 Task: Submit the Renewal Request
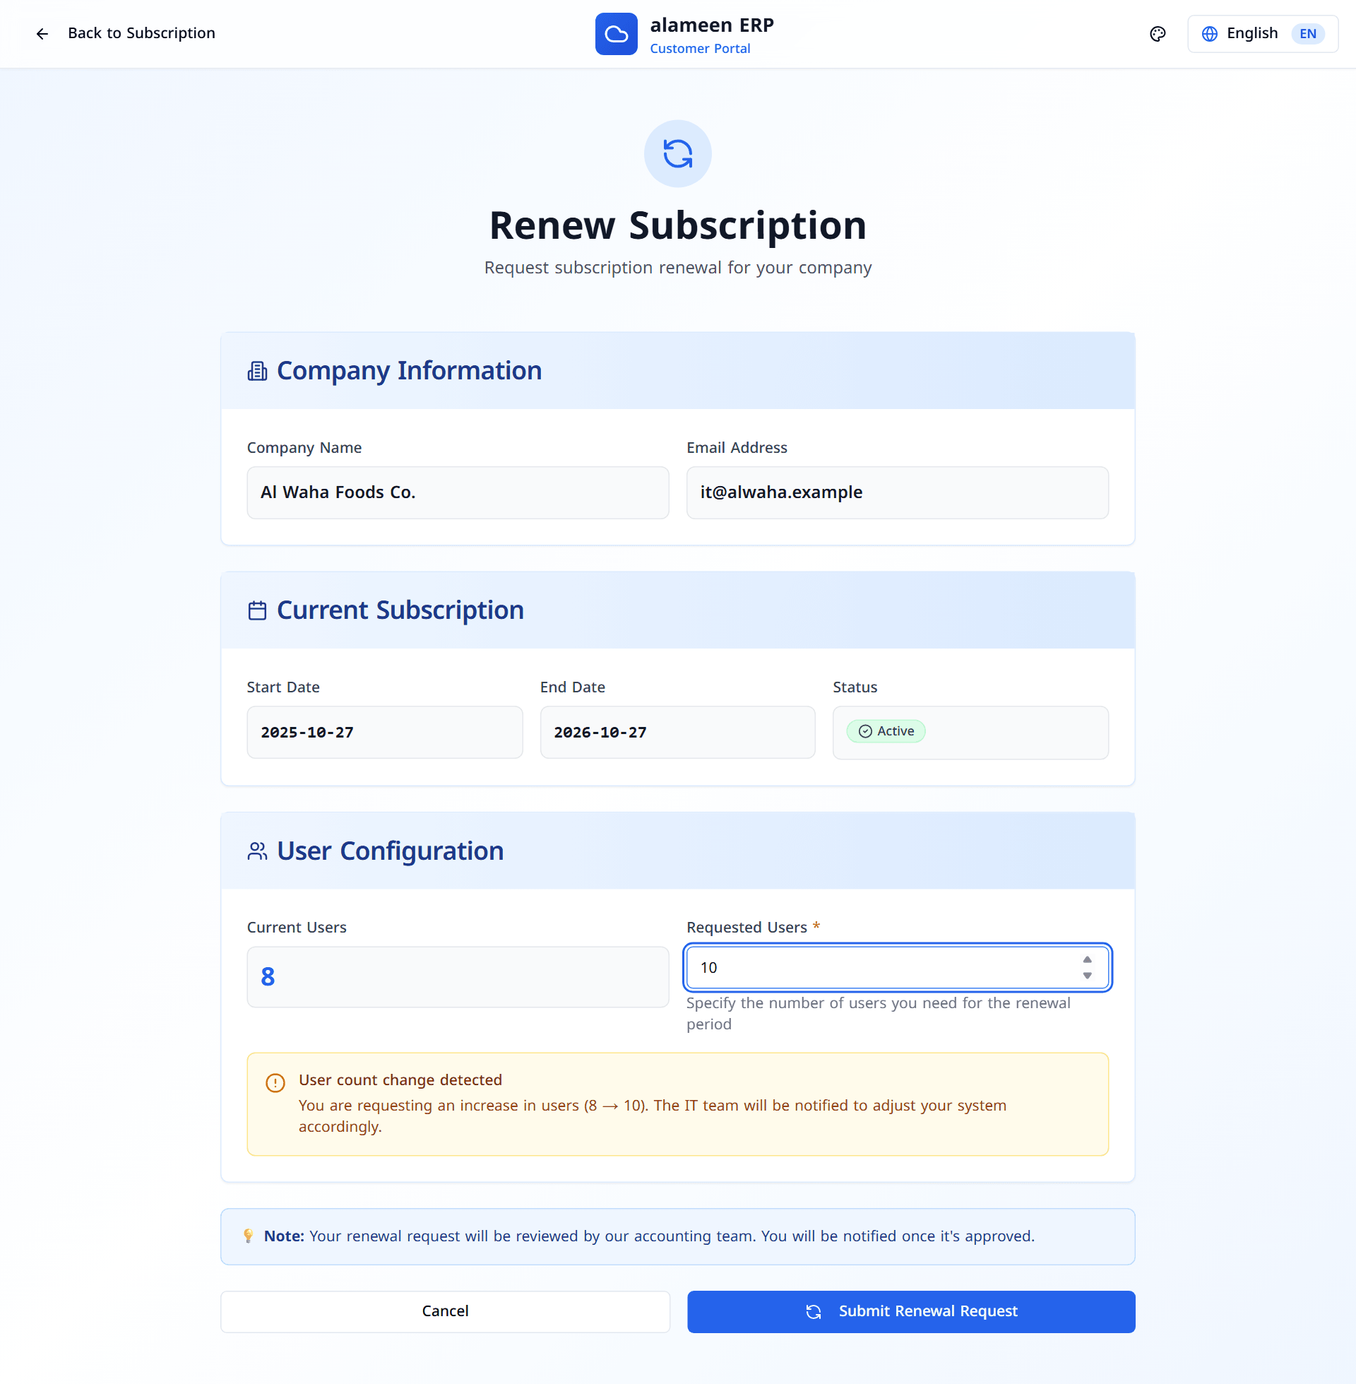(911, 1311)
